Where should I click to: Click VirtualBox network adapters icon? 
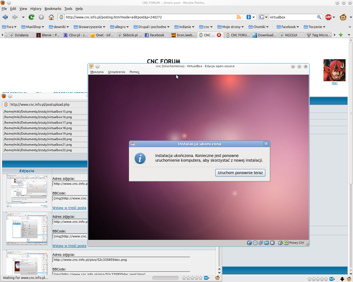pyautogui.click(x=261, y=243)
